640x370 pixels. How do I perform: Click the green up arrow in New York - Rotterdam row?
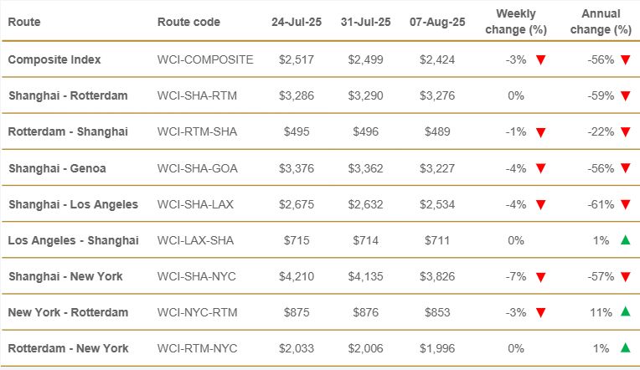point(625,311)
